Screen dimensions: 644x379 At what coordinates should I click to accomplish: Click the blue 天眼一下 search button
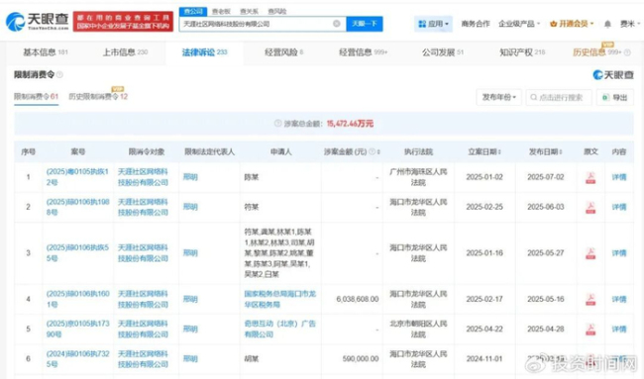coord(365,24)
